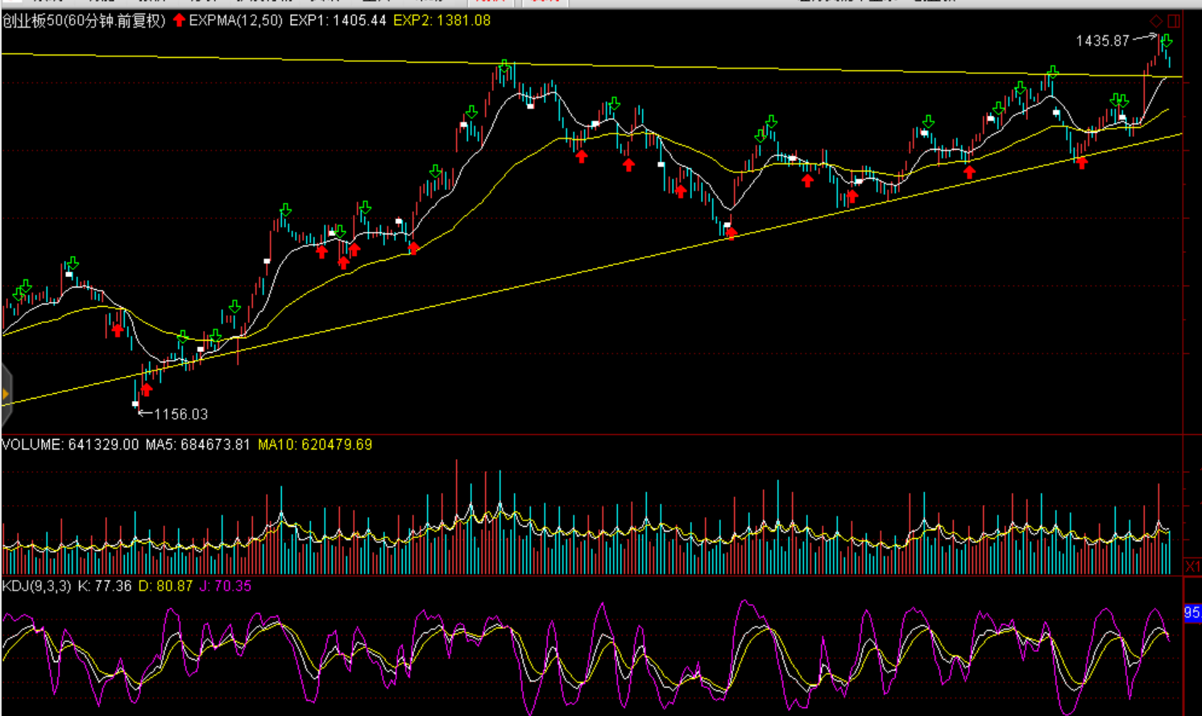Click the MA5 value in volume panel
This screenshot has height=716, width=1202.
[198, 445]
